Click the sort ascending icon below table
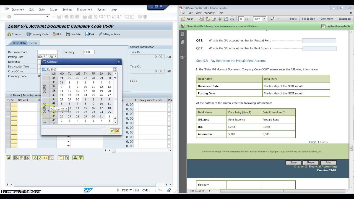Screen dimensions: 354x199 click(75, 158)
